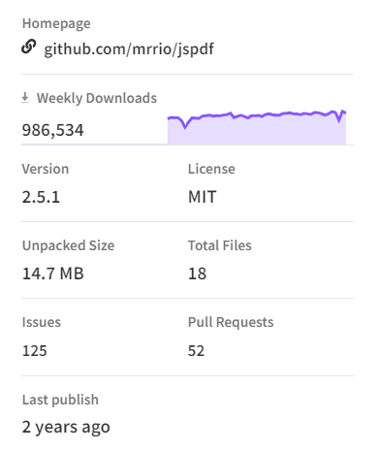Click the weekly downloads sparkline chart
Viewport: 381px width, 451px height.
click(x=257, y=127)
